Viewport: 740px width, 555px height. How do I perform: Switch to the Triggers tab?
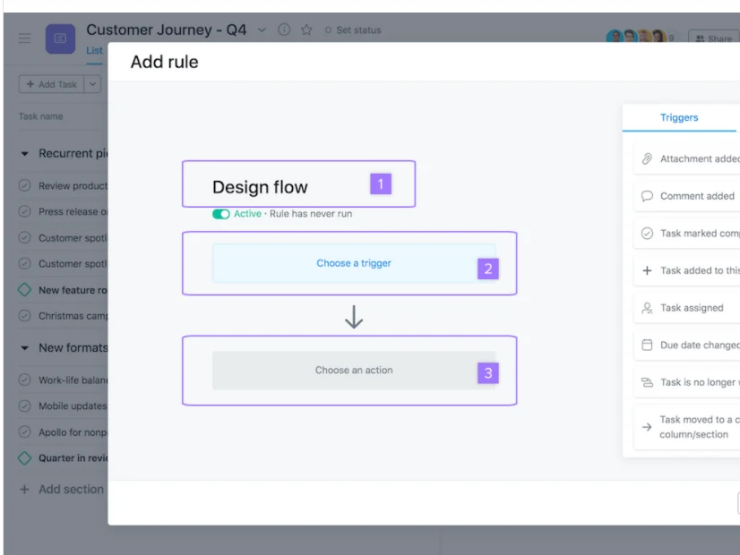point(679,117)
